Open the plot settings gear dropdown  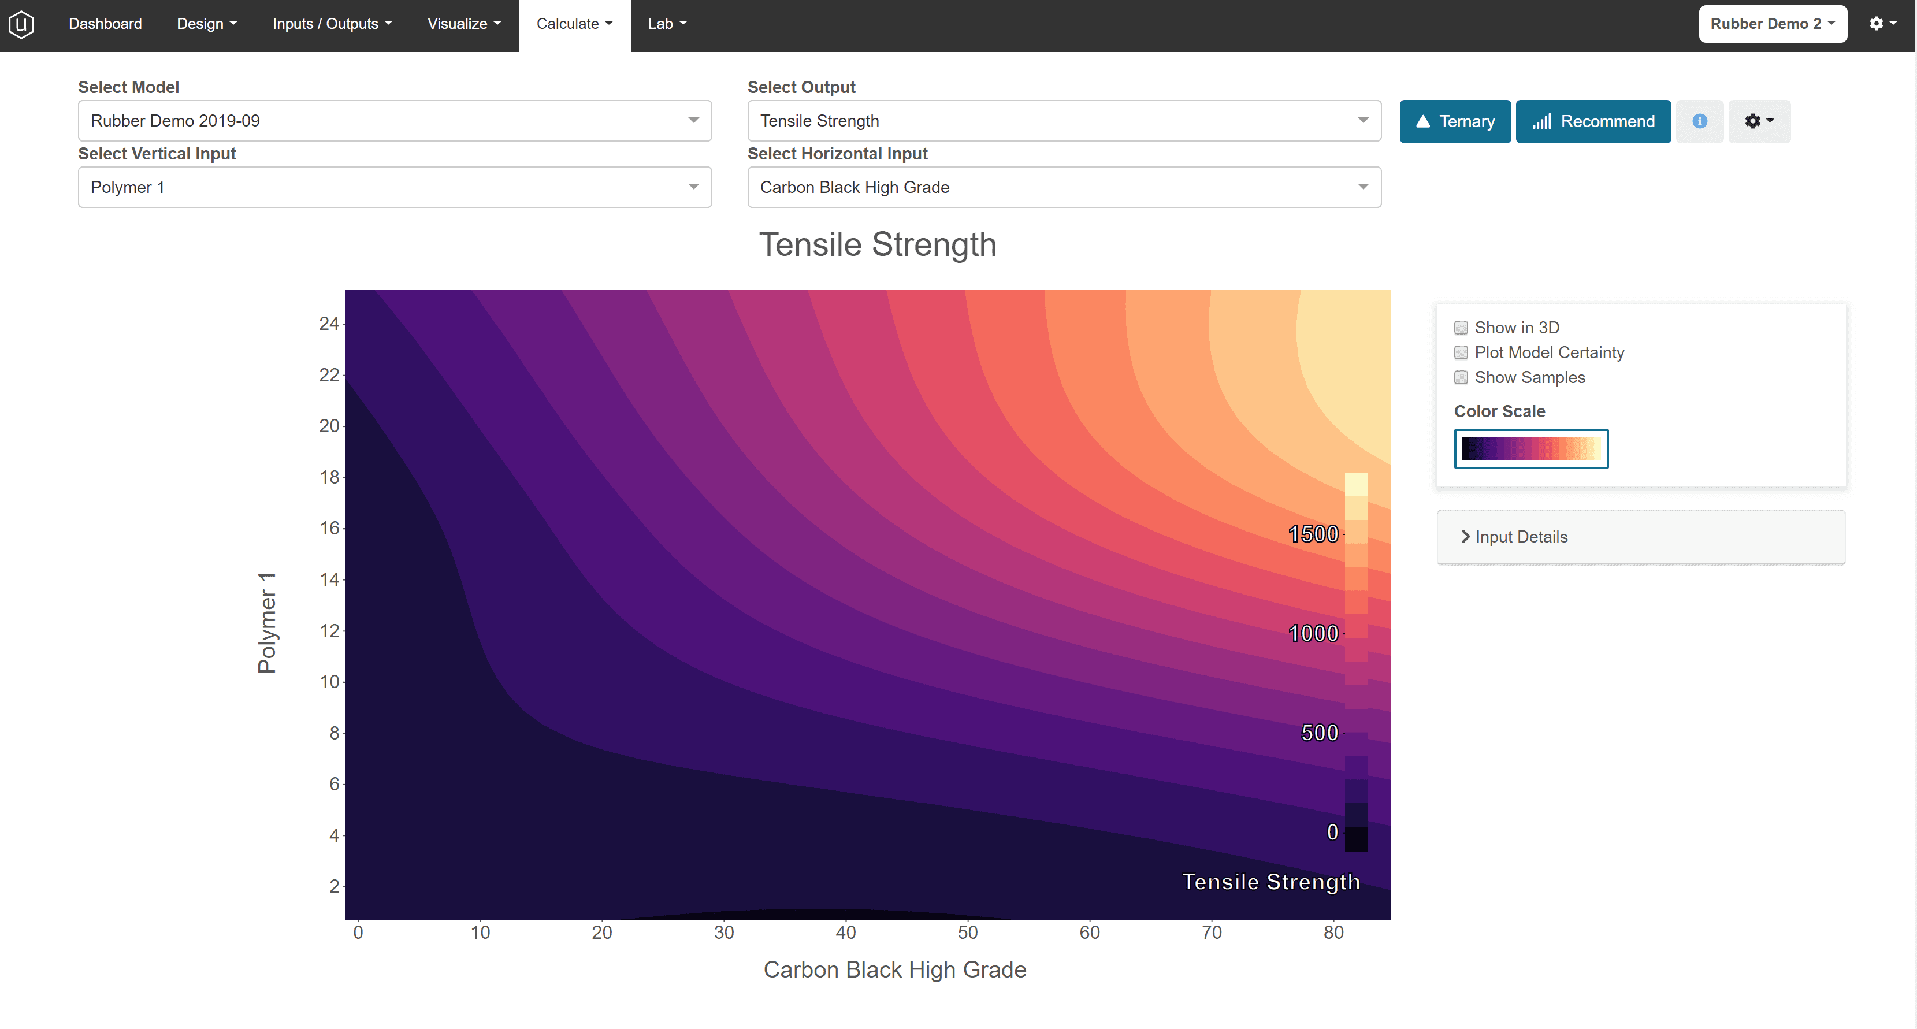(1759, 121)
